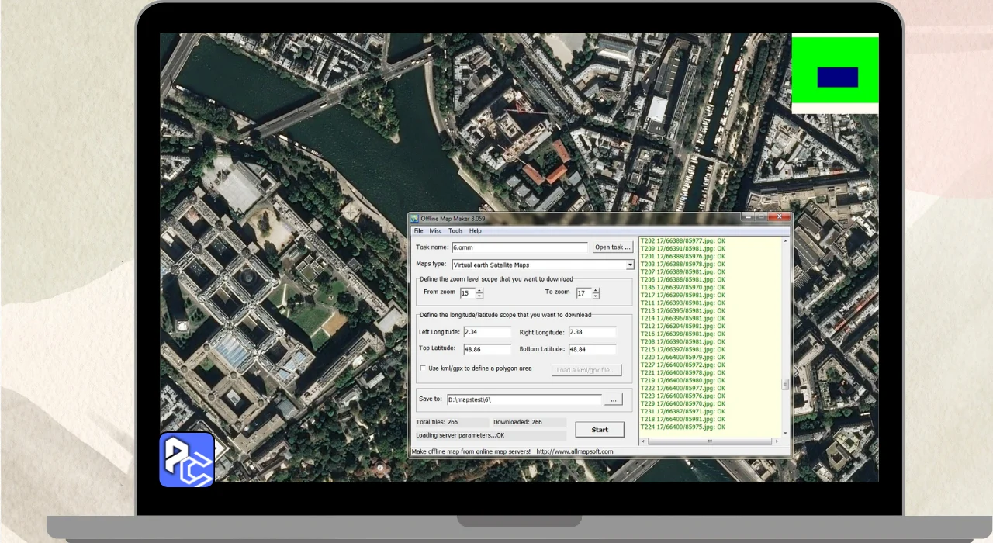Click the log panel vertical scrollbar thumb

[x=785, y=384]
